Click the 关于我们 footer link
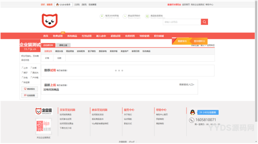The height and width of the screenshot is (144, 258). click(128, 115)
